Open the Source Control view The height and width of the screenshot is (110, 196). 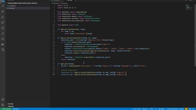pyautogui.click(x=3, y=12)
